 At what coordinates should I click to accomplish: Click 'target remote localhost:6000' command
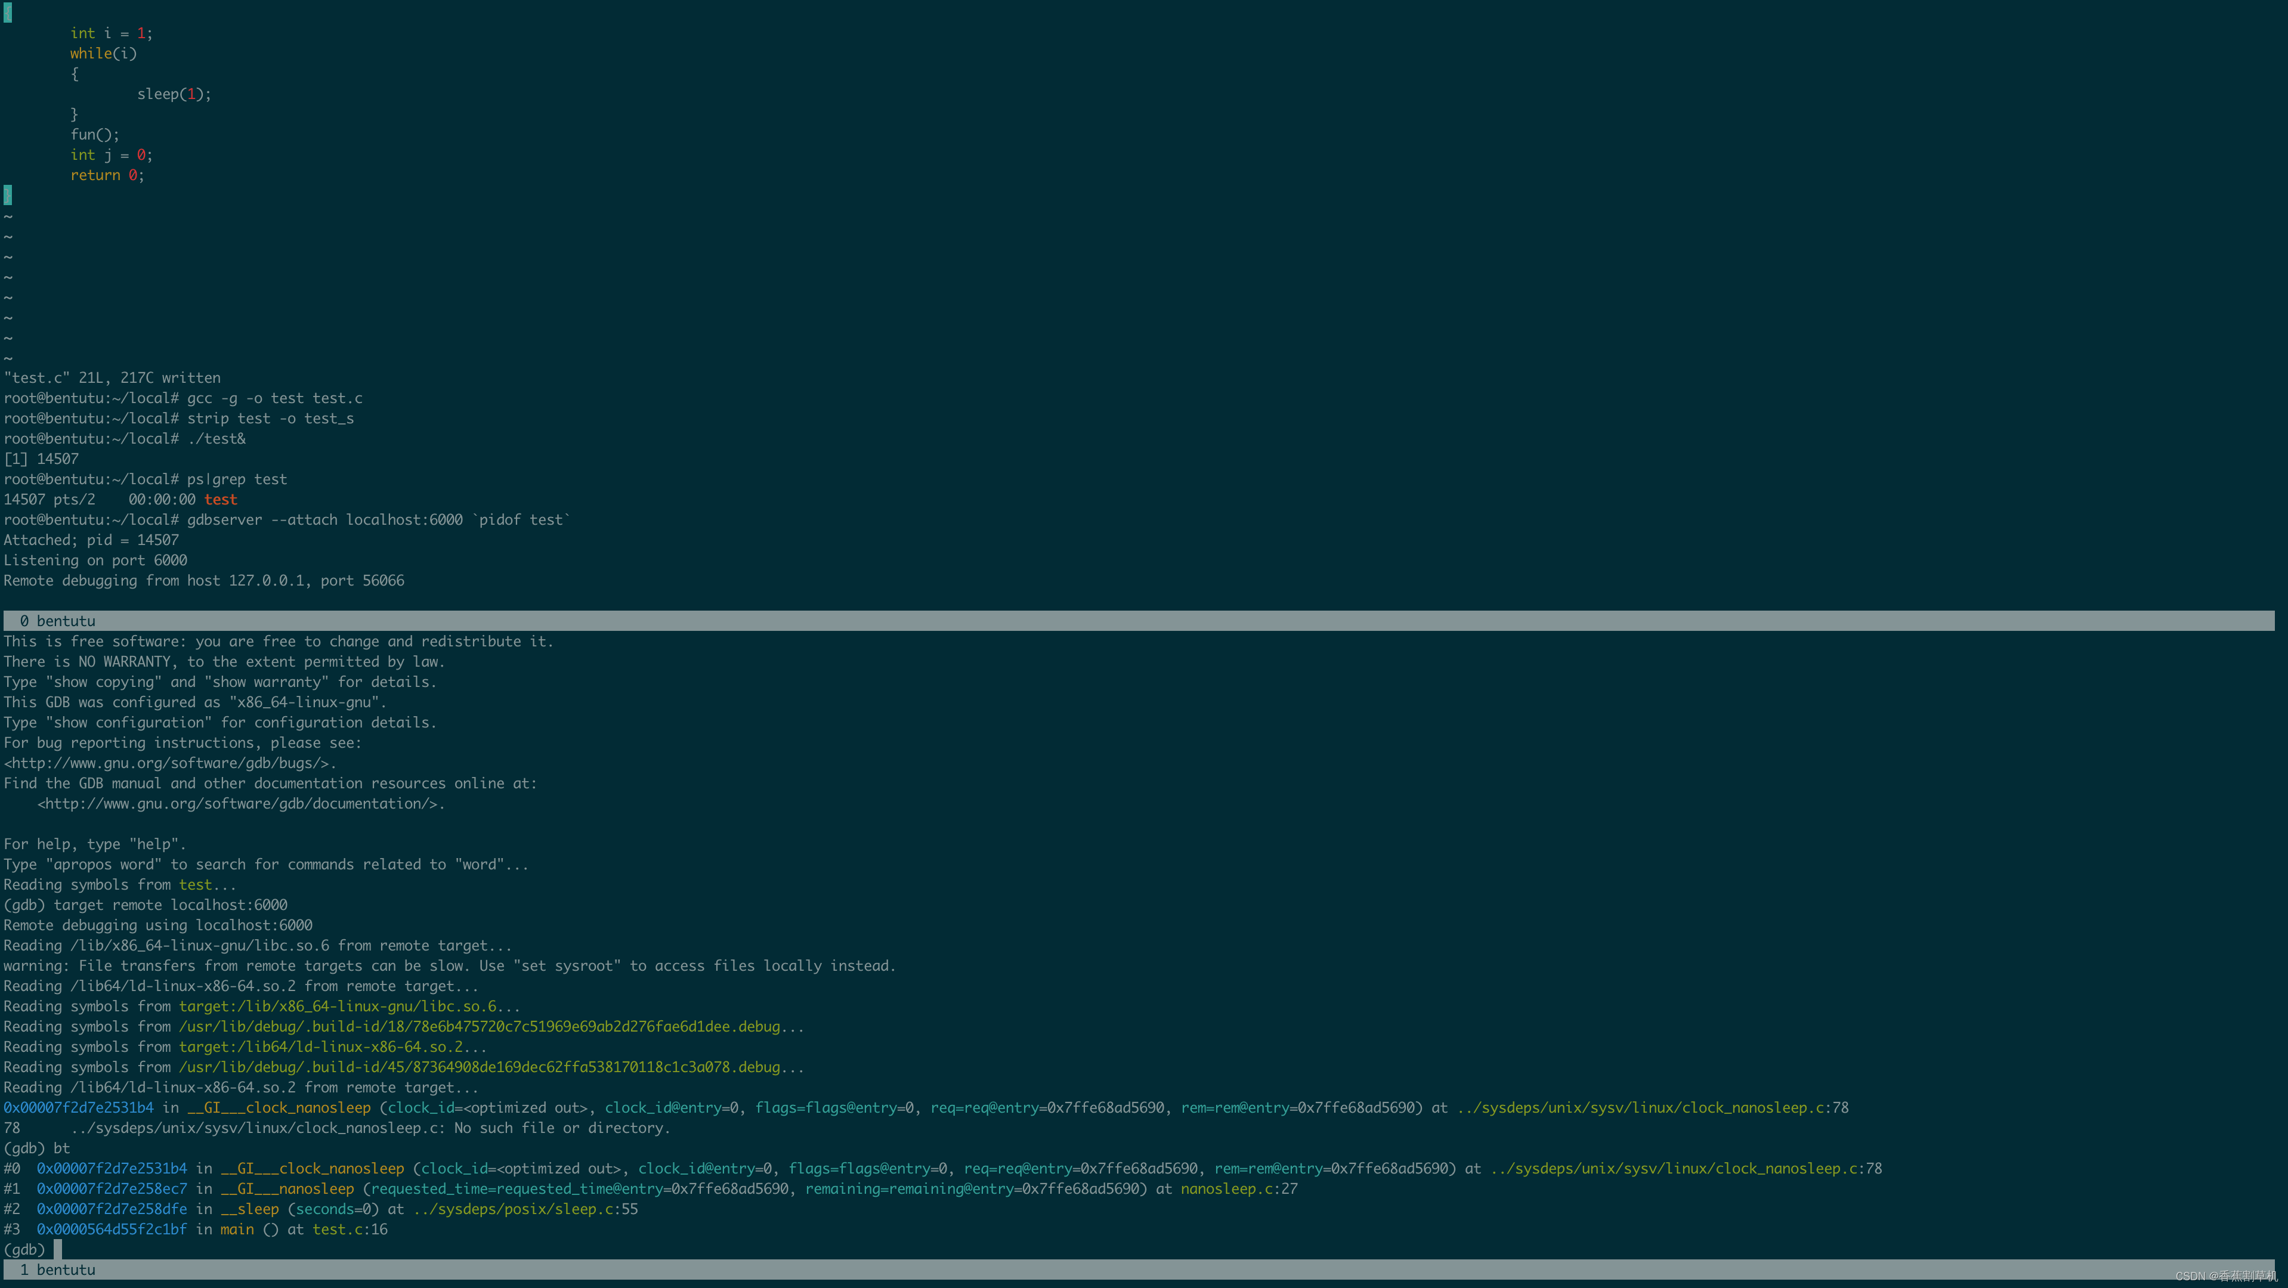tap(171, 905)
